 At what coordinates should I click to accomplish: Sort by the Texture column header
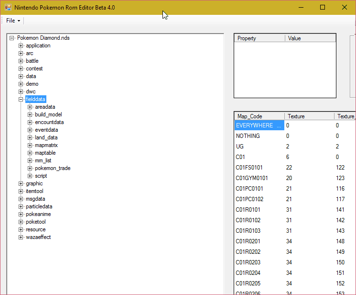click(309, 116)
